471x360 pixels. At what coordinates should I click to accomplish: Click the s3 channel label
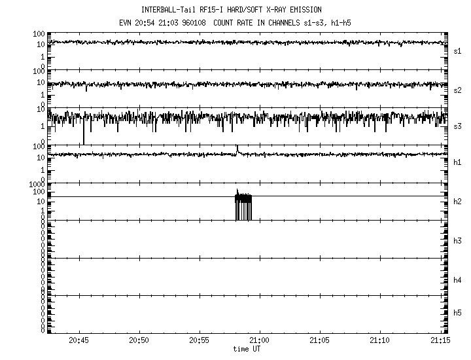point(458,126)
